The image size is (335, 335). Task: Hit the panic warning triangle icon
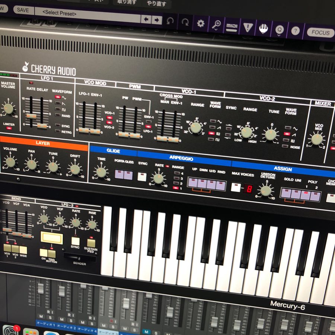(x=248, y=27)
